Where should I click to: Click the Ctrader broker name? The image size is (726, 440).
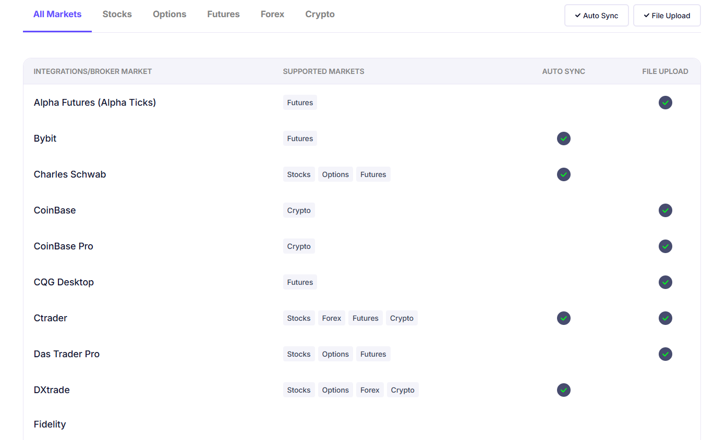click(x=51, y=318)
